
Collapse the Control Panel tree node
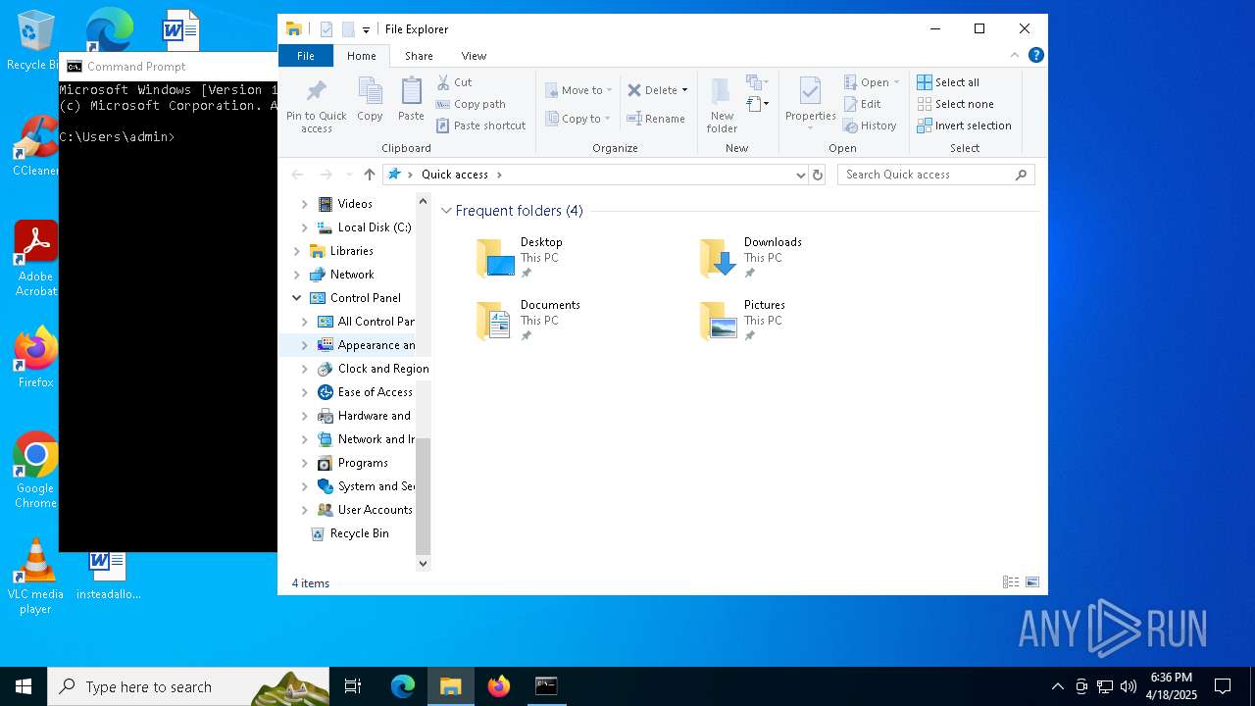(x=297, y=298)
